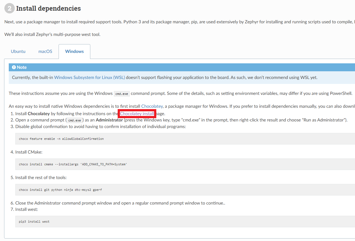Click 'Disable global confirmation' step text

pos(100,126)
